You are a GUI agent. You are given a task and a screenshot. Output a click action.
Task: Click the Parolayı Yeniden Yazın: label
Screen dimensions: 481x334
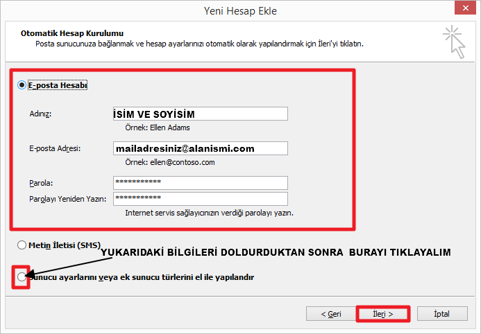point(67,200)
